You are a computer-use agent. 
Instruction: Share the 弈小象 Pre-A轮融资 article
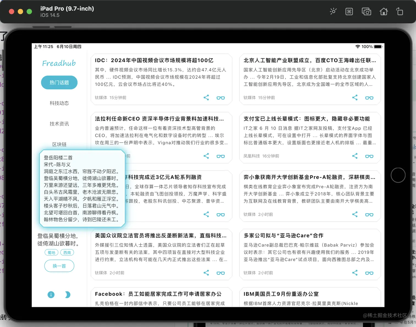[x=355, y=214]
